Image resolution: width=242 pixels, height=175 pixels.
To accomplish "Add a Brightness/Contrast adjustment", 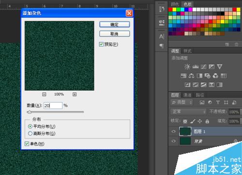I will pos(187,66).
